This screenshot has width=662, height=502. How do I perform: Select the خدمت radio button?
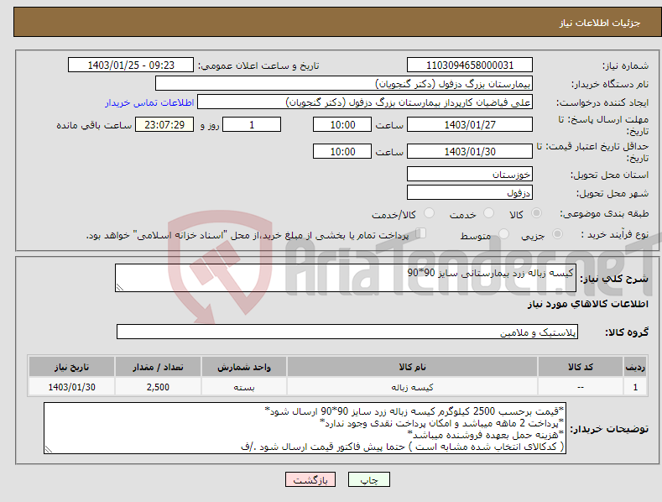coord(488,213)
